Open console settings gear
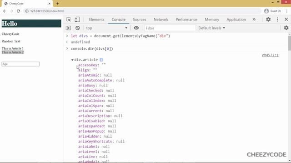 tap(286, 28)
